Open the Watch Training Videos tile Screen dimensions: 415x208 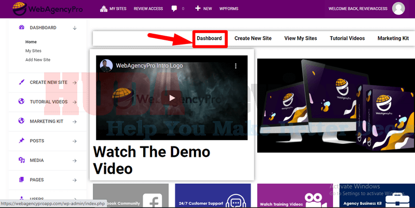[x=295, y=196]
